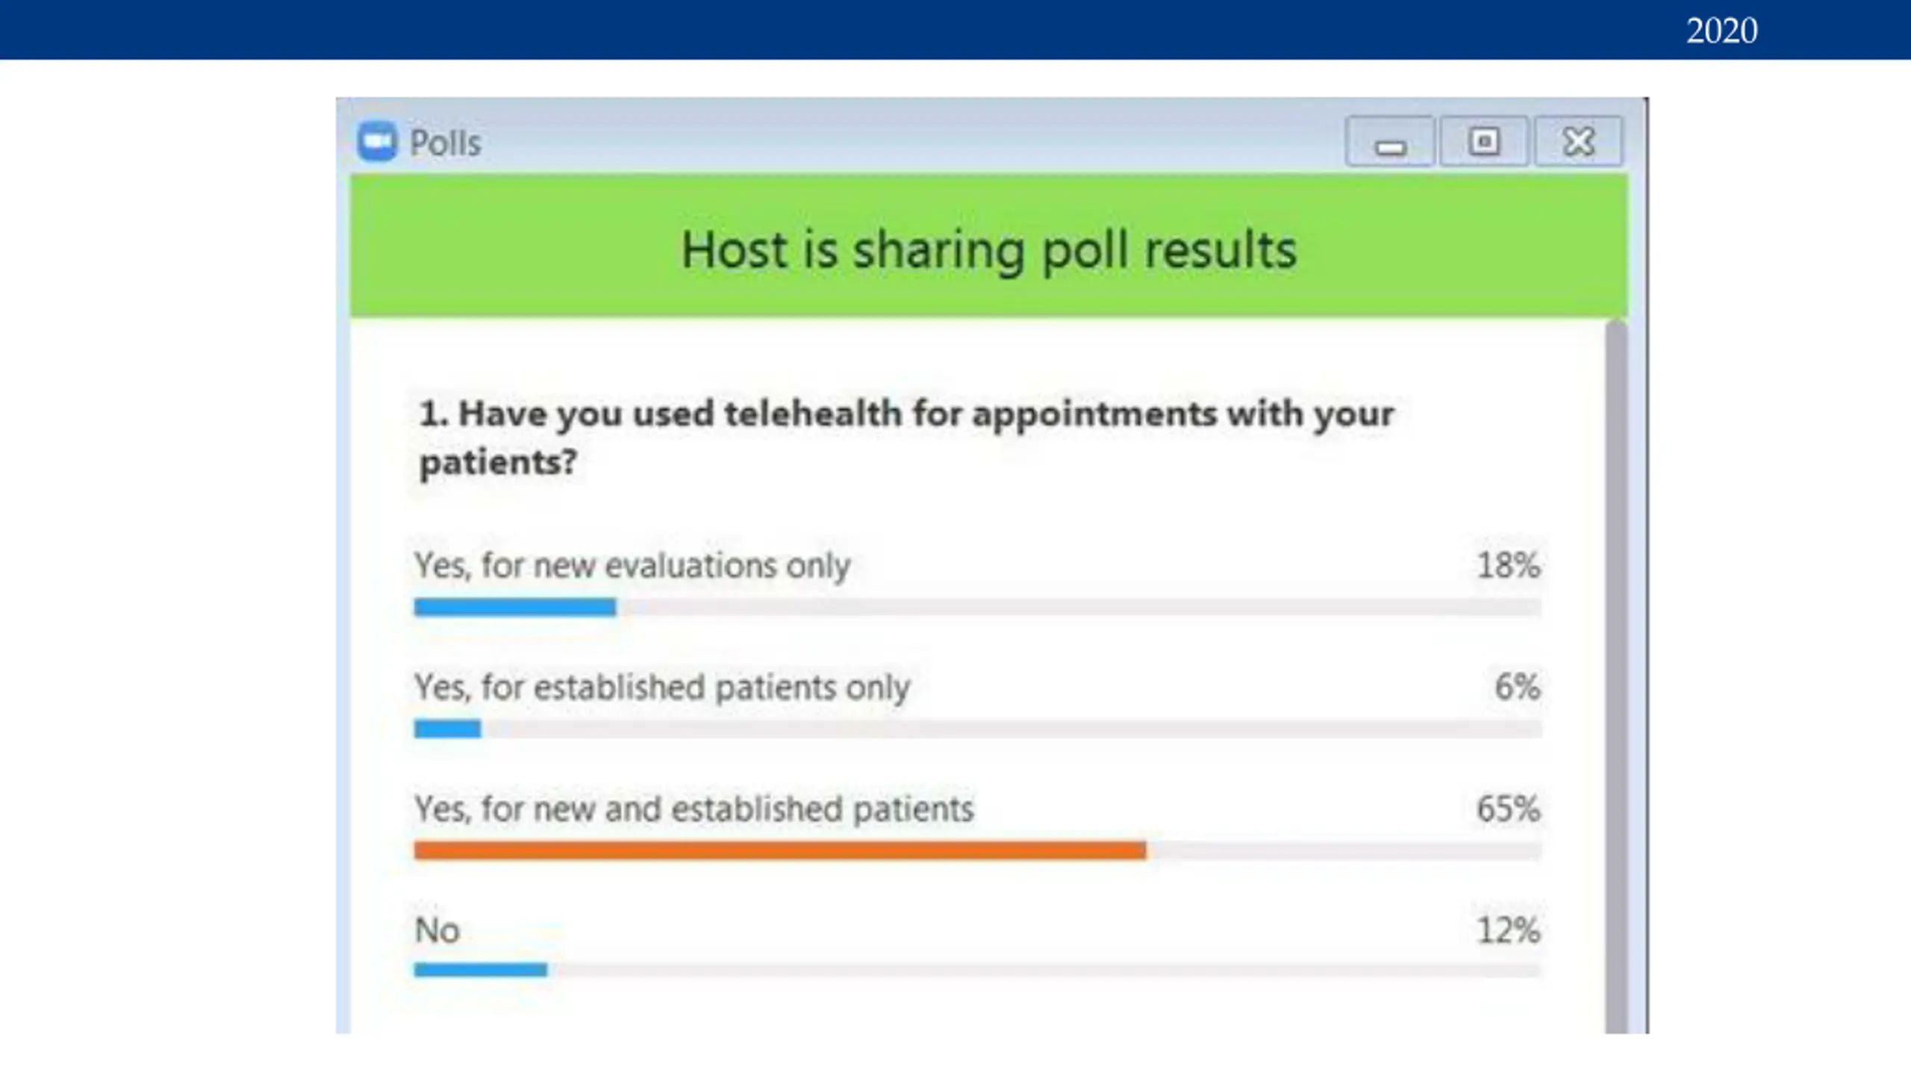Click the 2020 text in blue header

pyautogui.click(x=1722, y=31)
